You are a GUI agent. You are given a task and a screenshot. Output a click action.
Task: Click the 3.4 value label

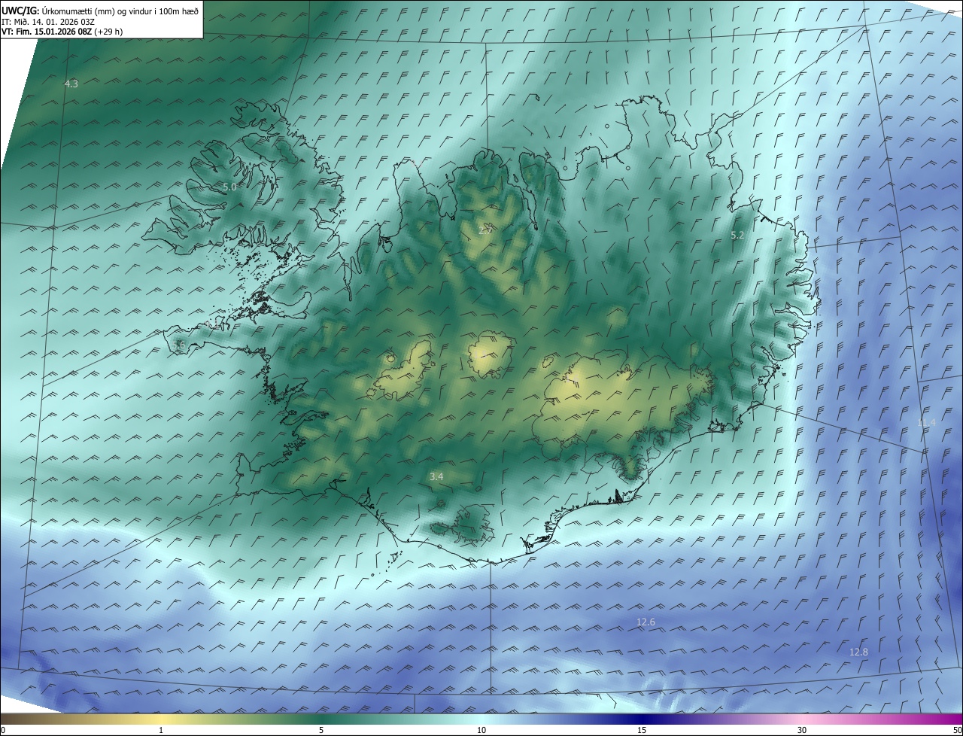coord(436,476)
